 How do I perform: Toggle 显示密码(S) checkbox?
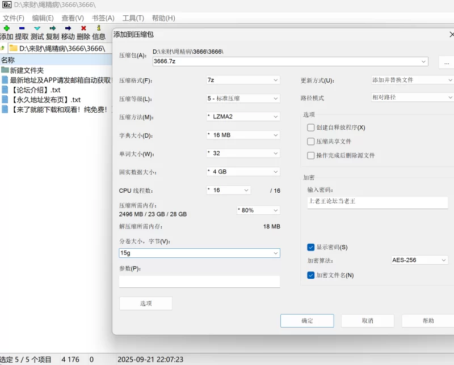(x=310, y=247)
